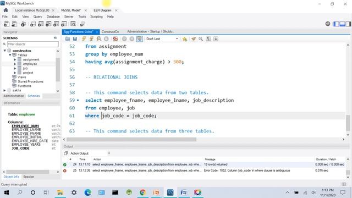Collapse the constructco schema

[x=5, y=51]
